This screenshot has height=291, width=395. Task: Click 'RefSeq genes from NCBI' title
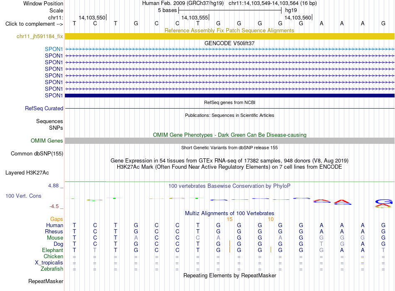(x=230, y=102)
